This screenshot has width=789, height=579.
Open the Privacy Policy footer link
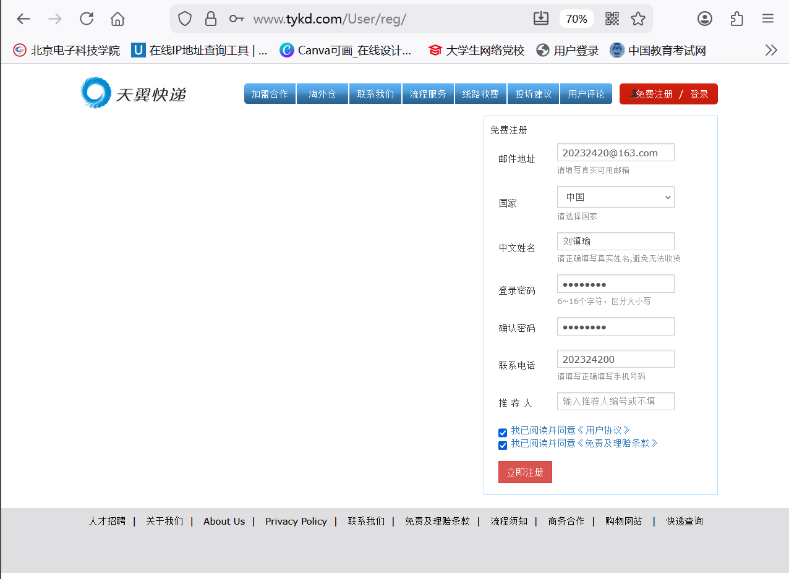click(296, 521)
